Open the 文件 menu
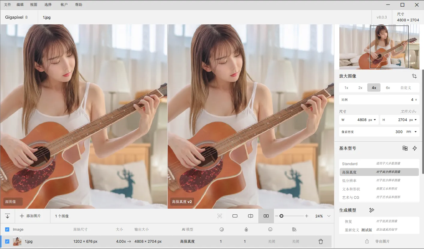Image resolution: width=424 pixels, height=249 pixels. 8,5
